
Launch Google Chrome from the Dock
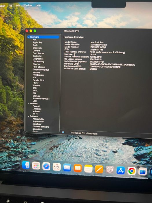(131, 171)
